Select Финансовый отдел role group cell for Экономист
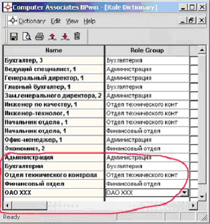Image resolution: width=210 pixels, height=224 pixels. coord(147,149)
